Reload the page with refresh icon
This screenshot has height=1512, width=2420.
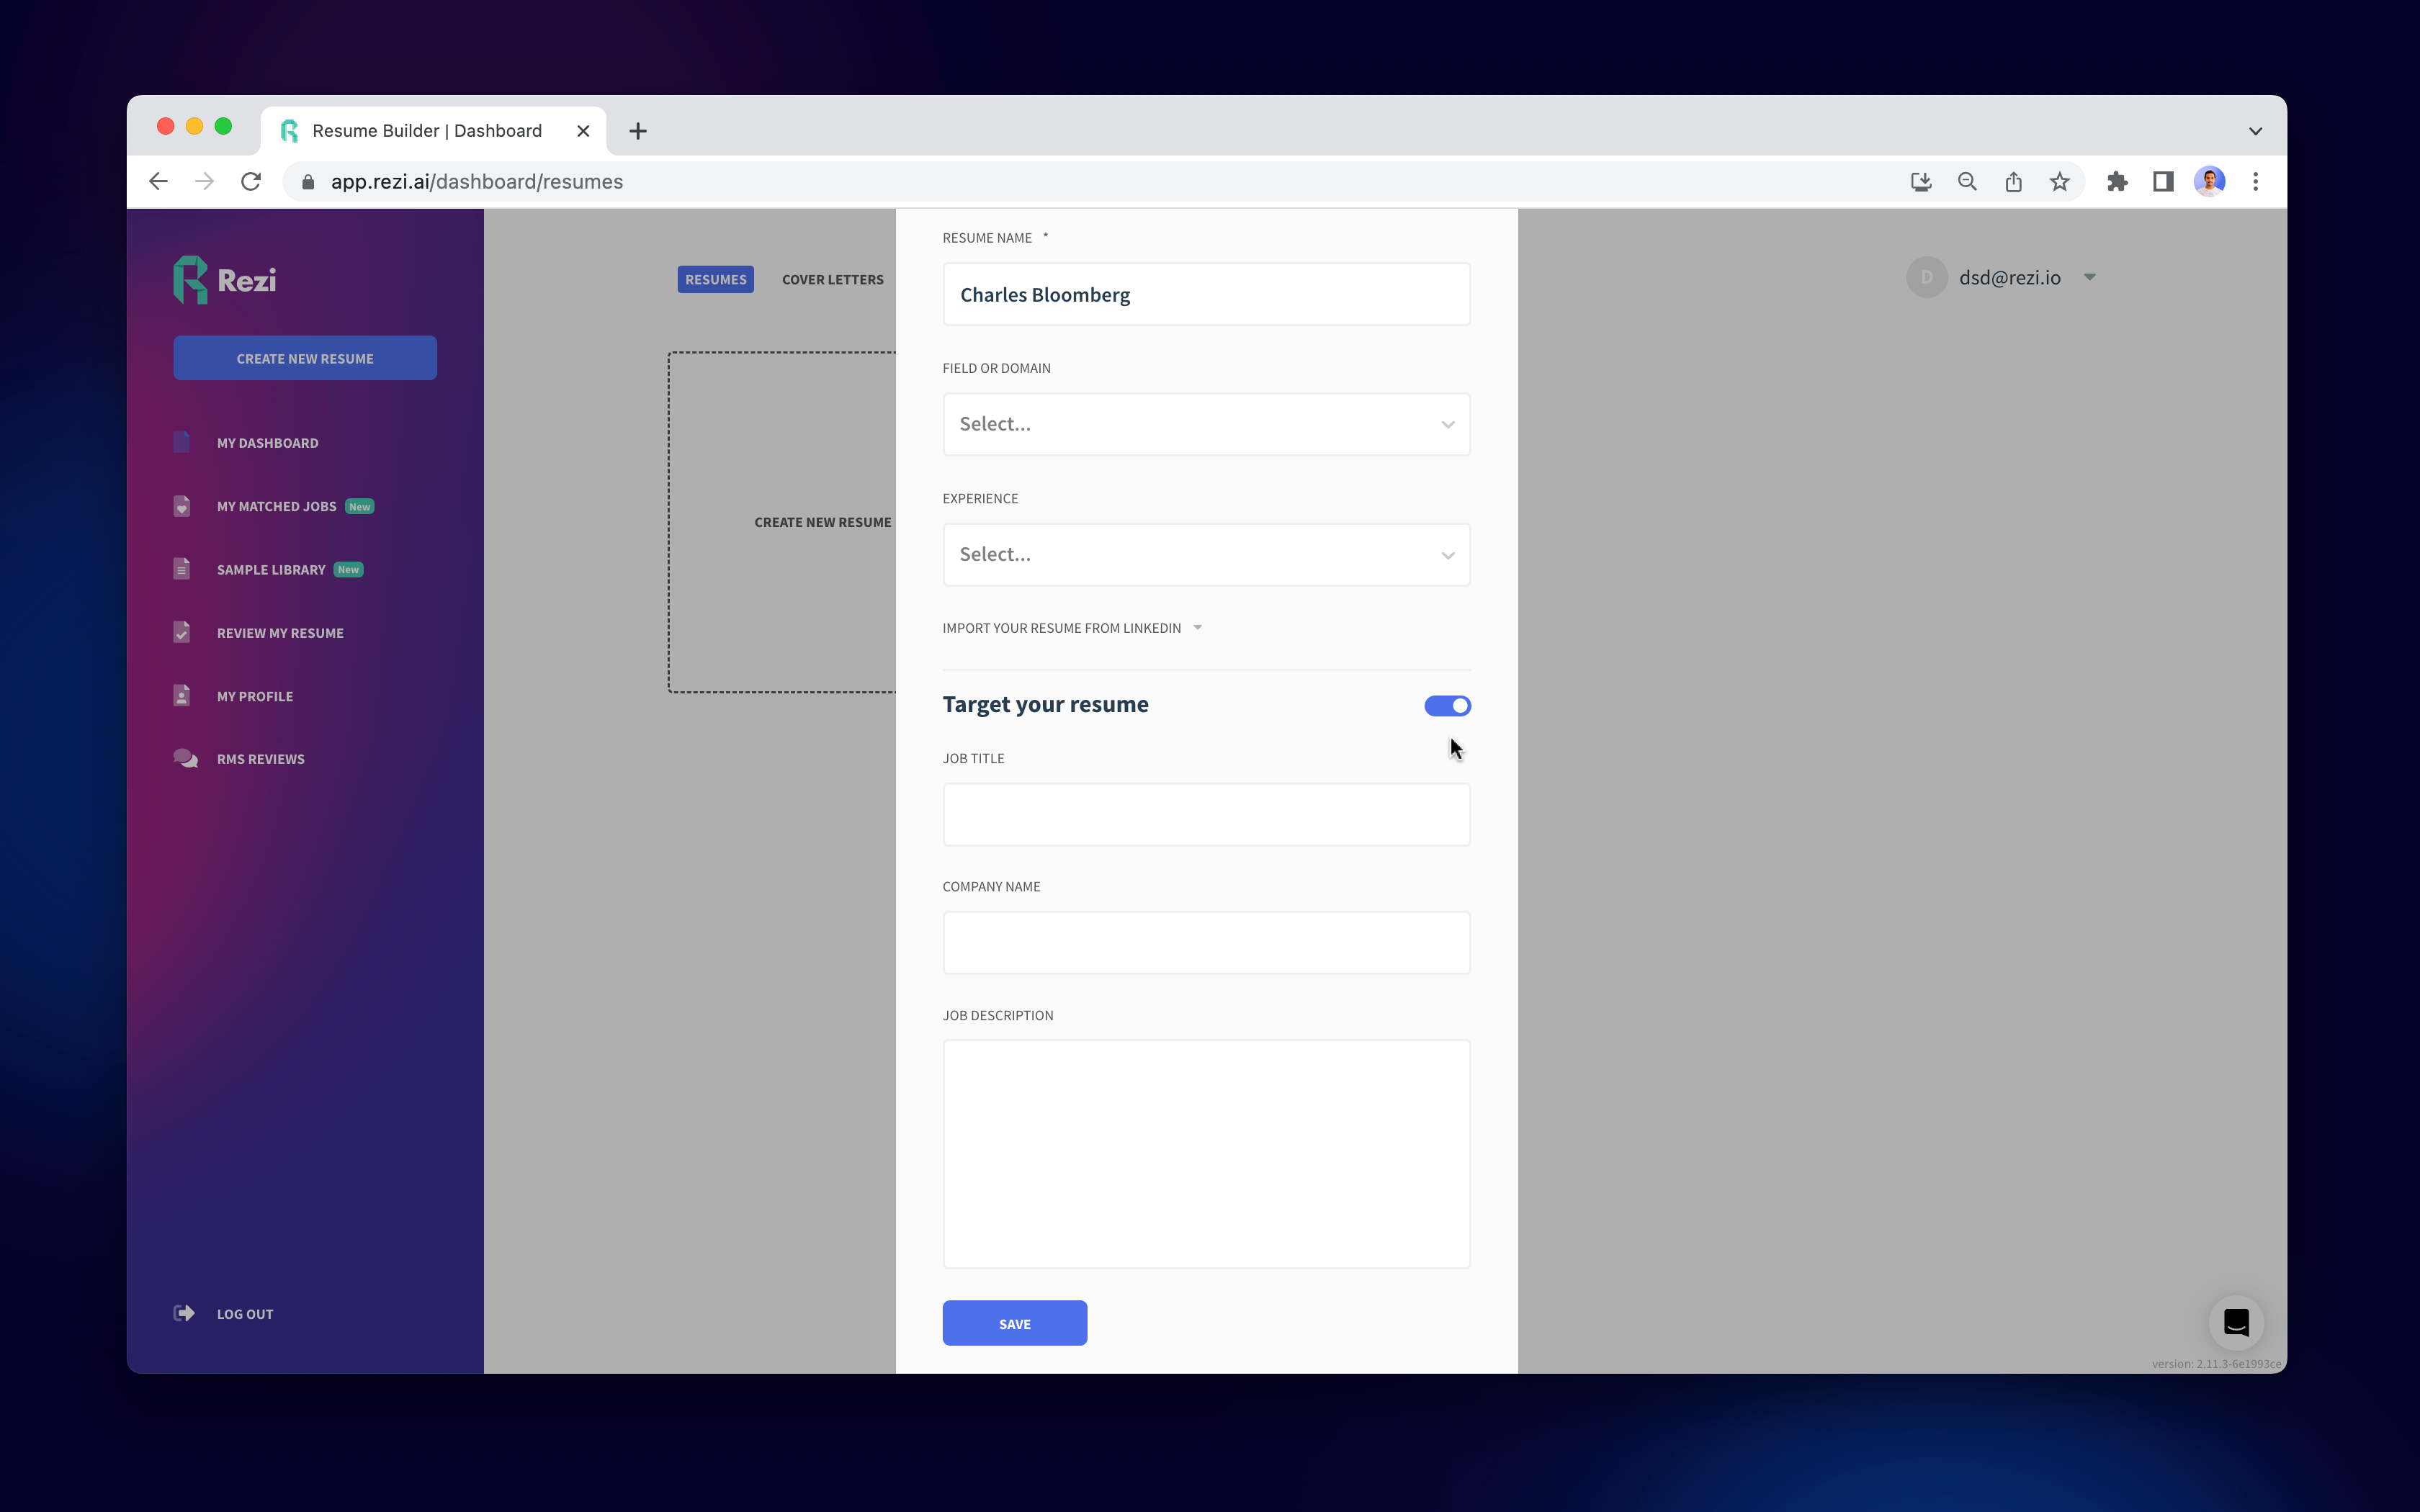click(251, 181)
